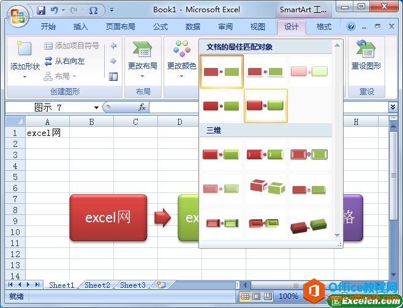
Task: Open the Customize Quick Access Toolbar arrow
Action: pos(111,10)
